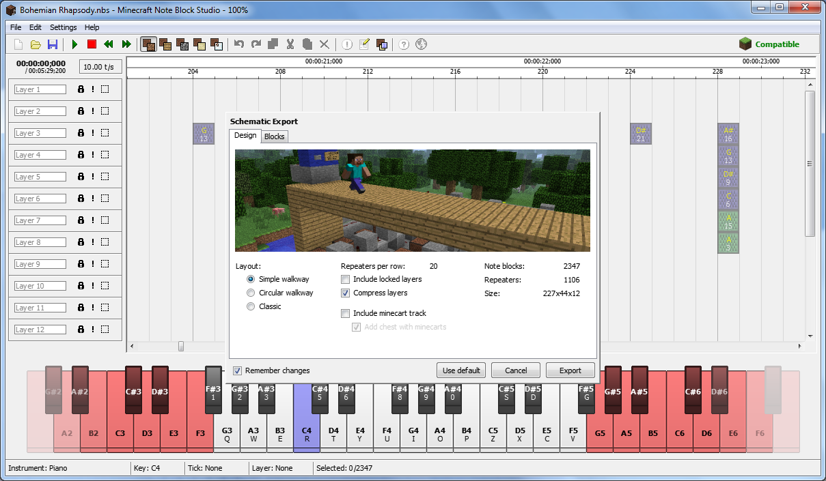Click the Cut scissors icon

290,44
